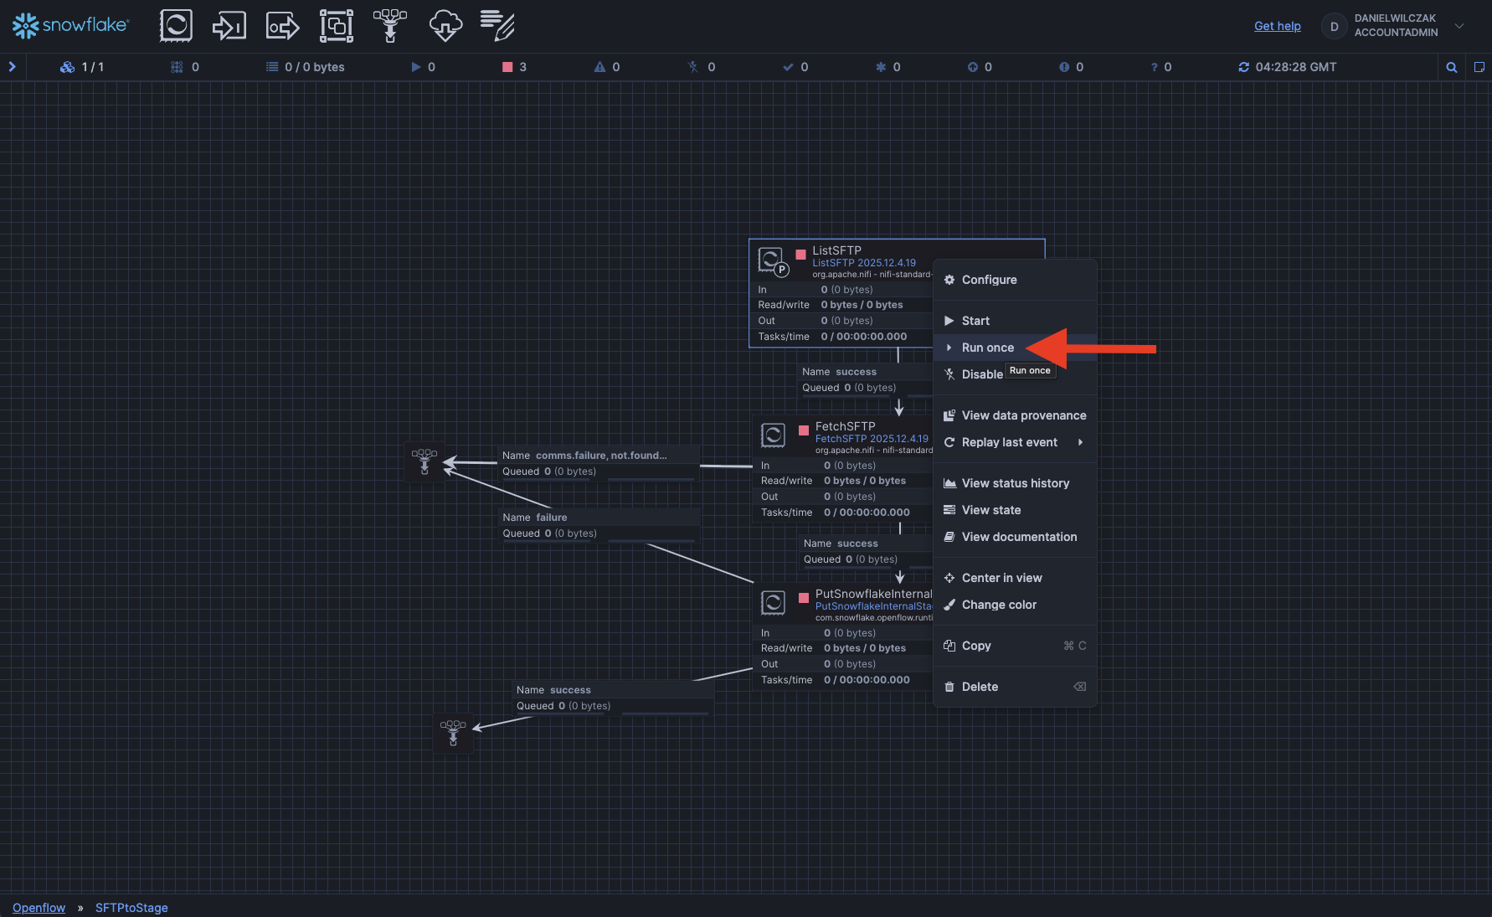1492x917 pixels.
Task: Select the Processor icon in the toolbar
Action: tap(176, 26)
